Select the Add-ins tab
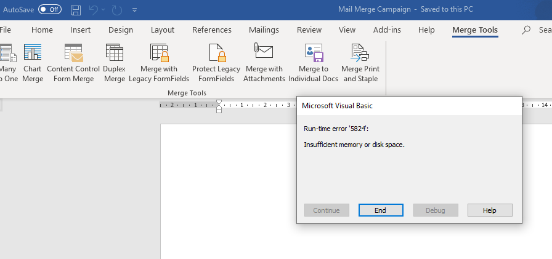The height and width of the screenshot is (259, 552). tap(387, 30)
